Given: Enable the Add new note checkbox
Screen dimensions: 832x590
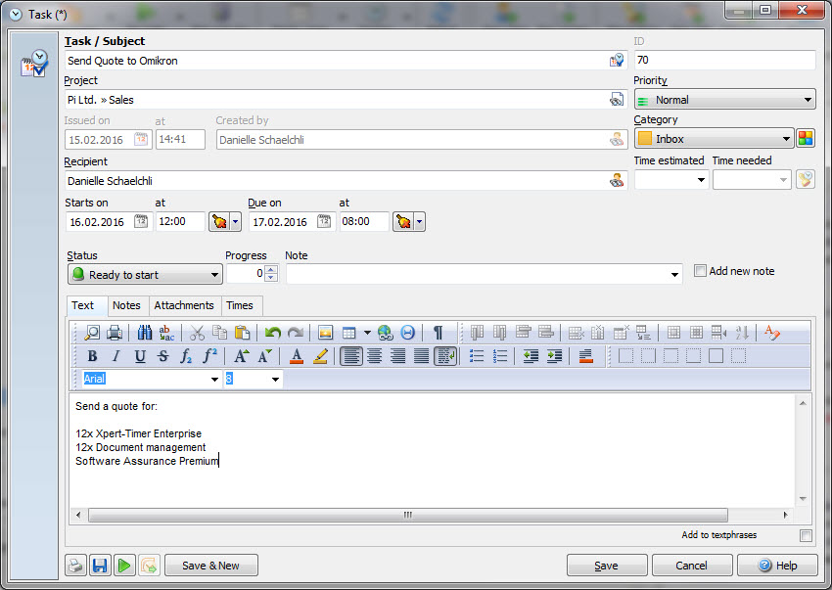Looking at the screenshot, I should 700,271.
